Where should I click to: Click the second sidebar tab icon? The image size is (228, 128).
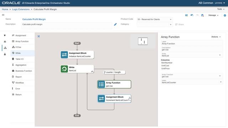[x=5, y=42]
